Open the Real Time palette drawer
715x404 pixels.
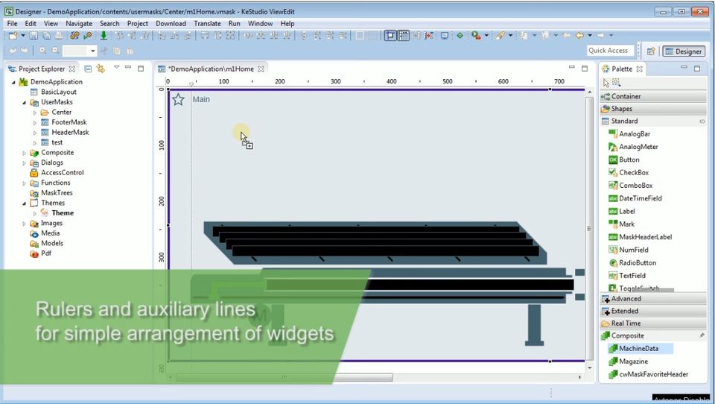(653, 323)
